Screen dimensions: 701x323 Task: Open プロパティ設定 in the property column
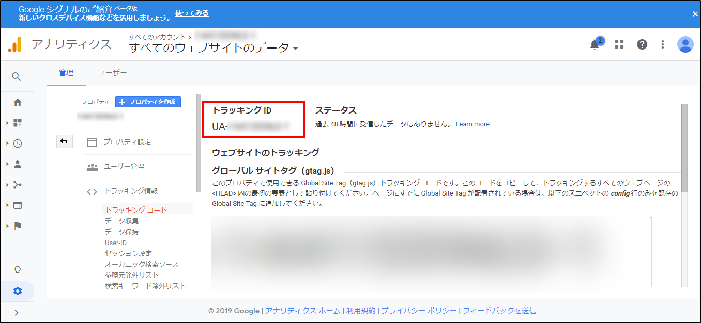[127, 142]
